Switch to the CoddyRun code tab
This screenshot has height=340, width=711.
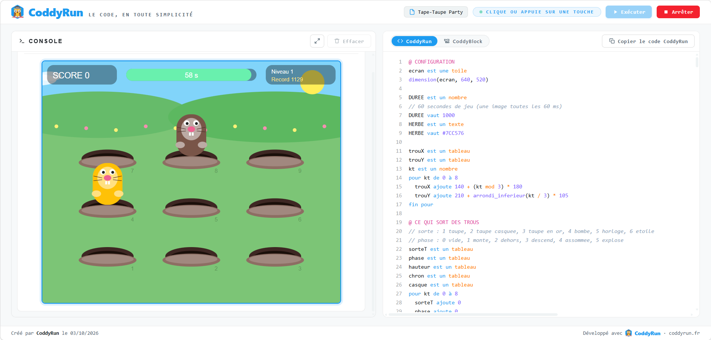point(414,41)
